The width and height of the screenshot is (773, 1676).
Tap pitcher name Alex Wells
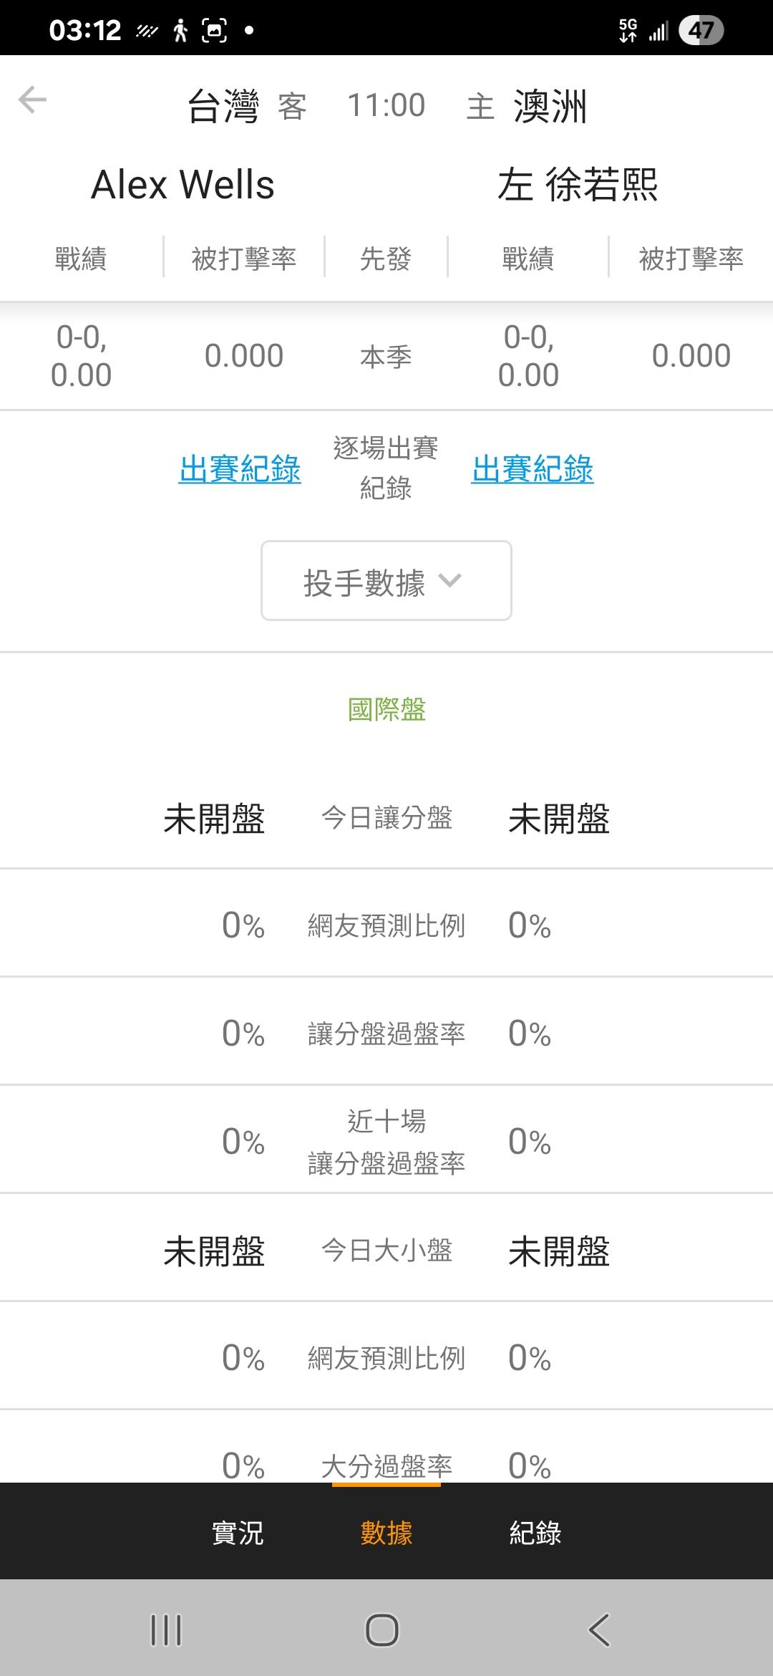point(183,185)
